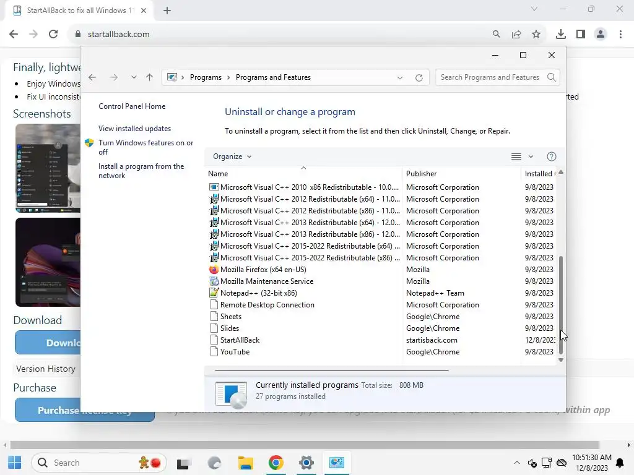
Task: Open Turn Windows features on or off
Action: 145,147
